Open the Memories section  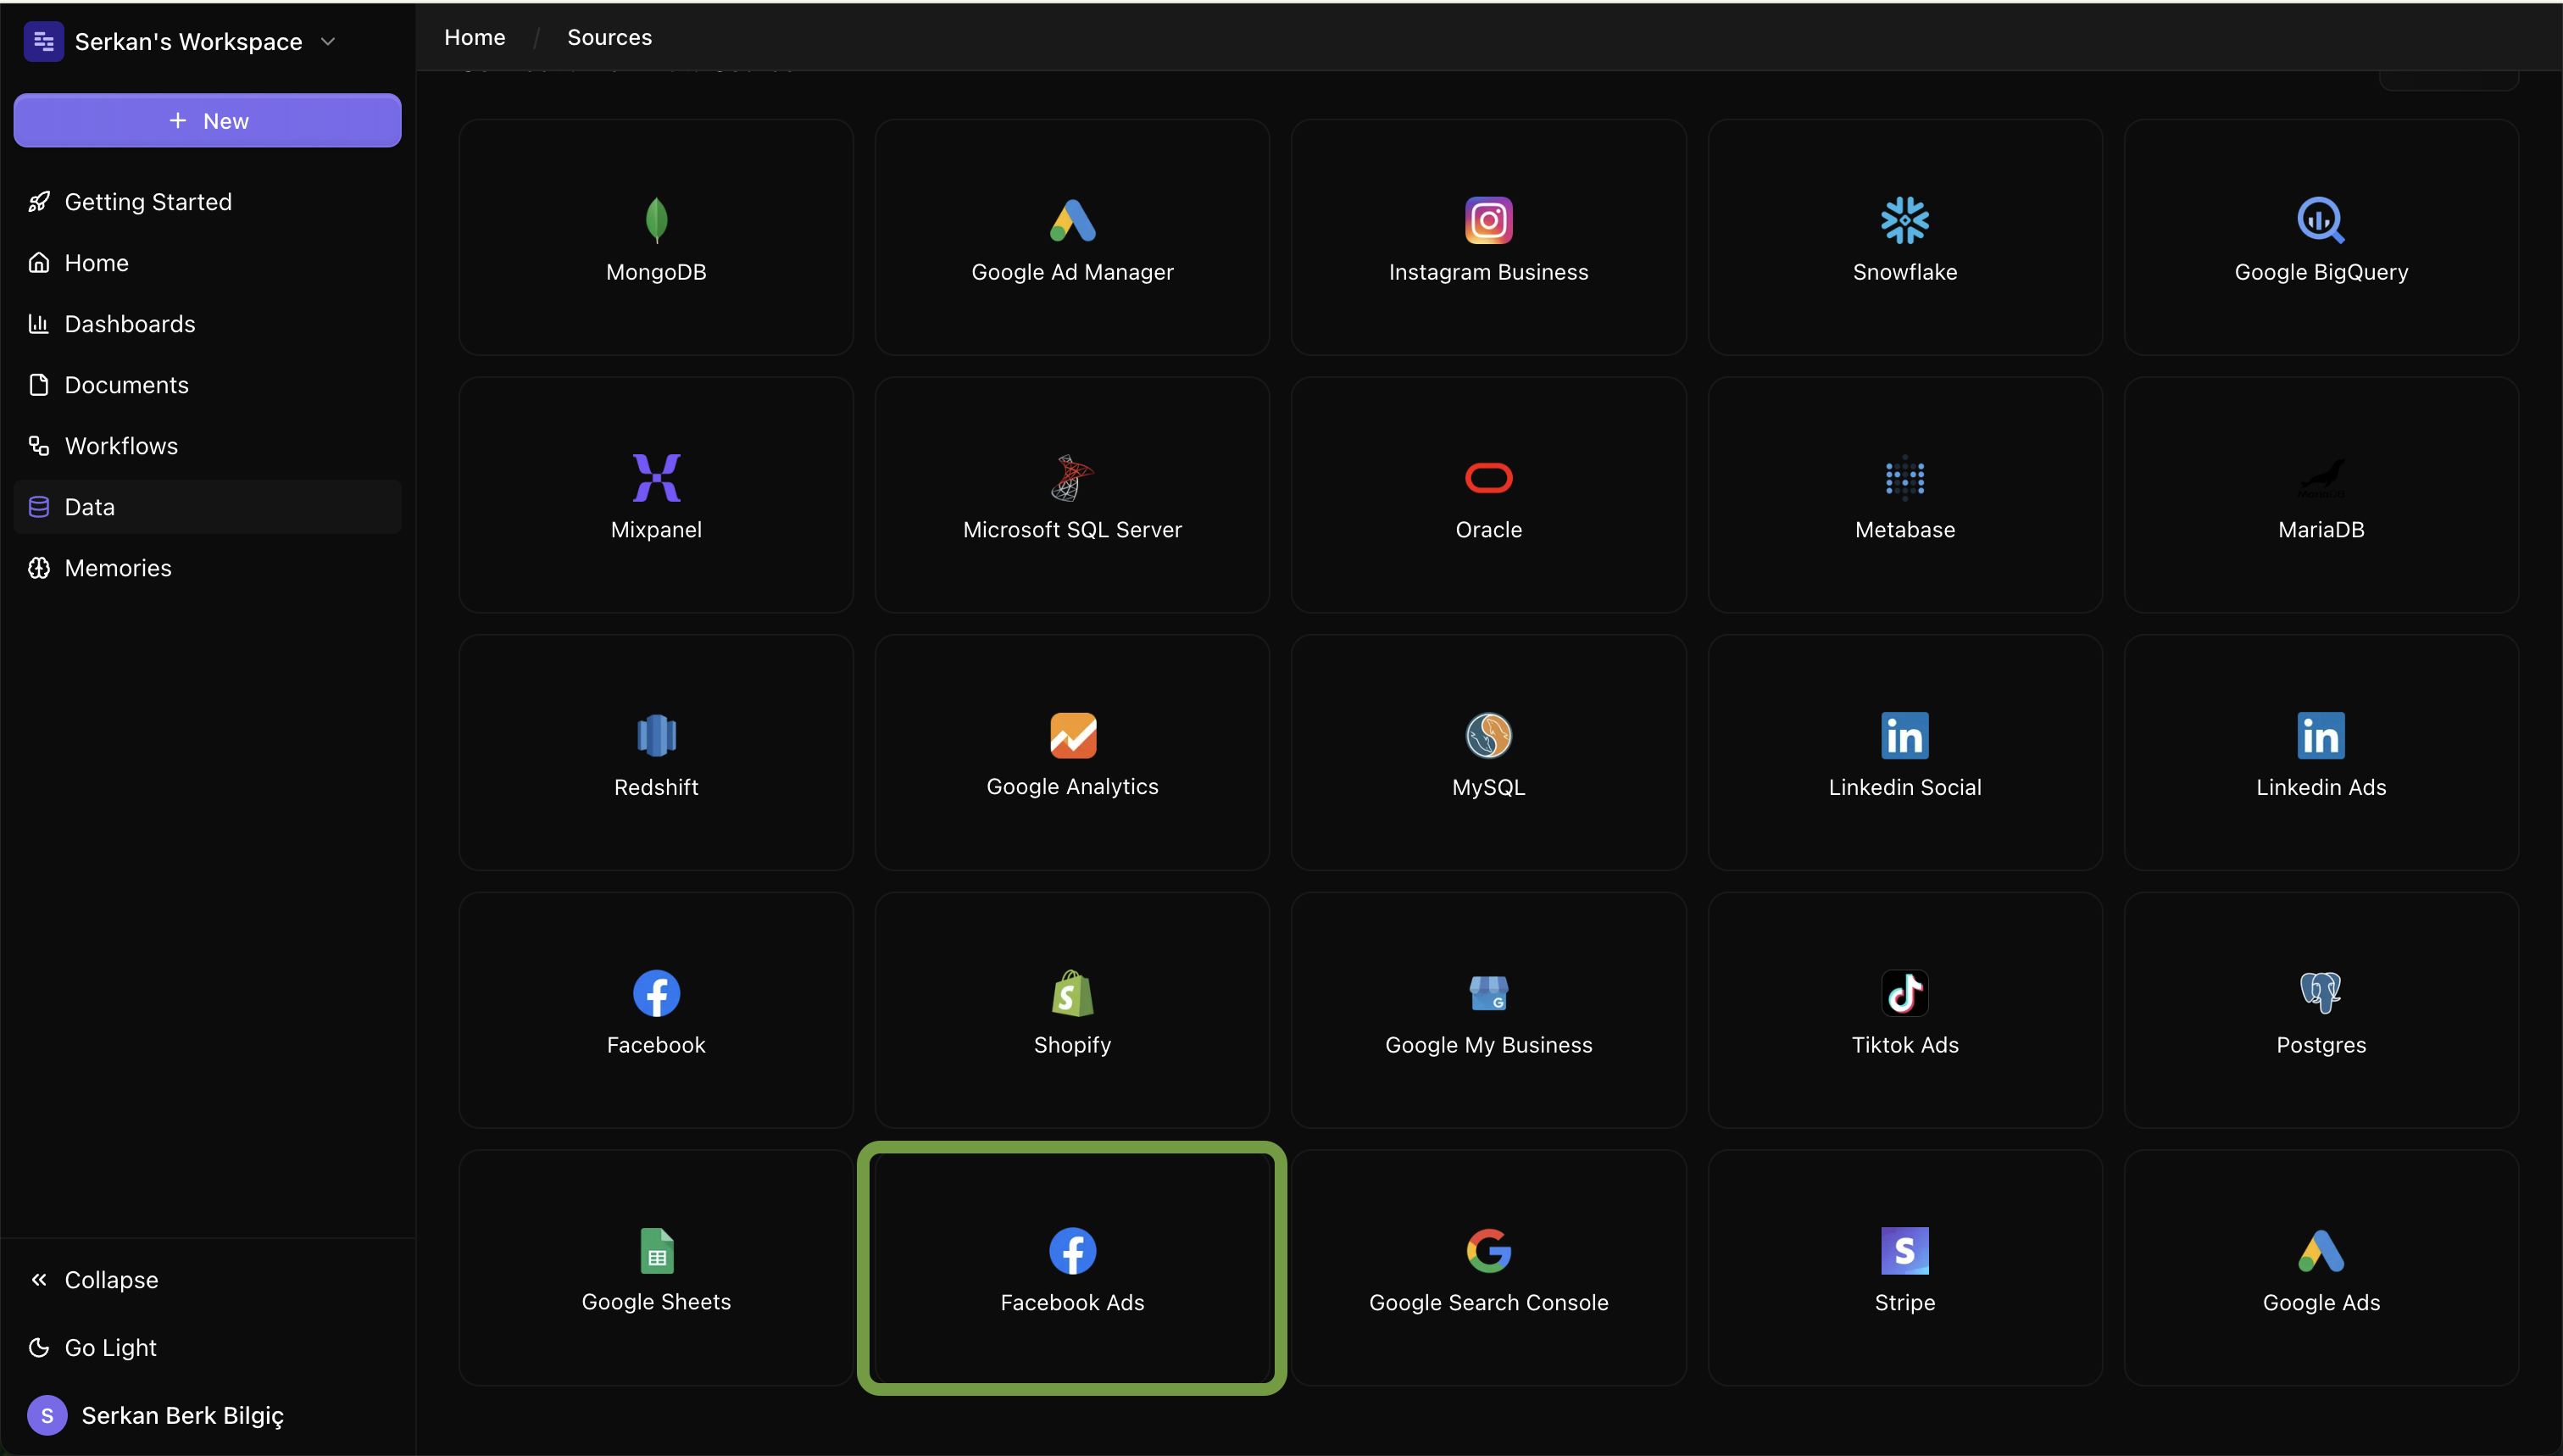pos(207,568)
